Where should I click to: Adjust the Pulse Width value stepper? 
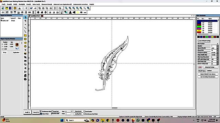pyautogui.click(x=218, y=55)
